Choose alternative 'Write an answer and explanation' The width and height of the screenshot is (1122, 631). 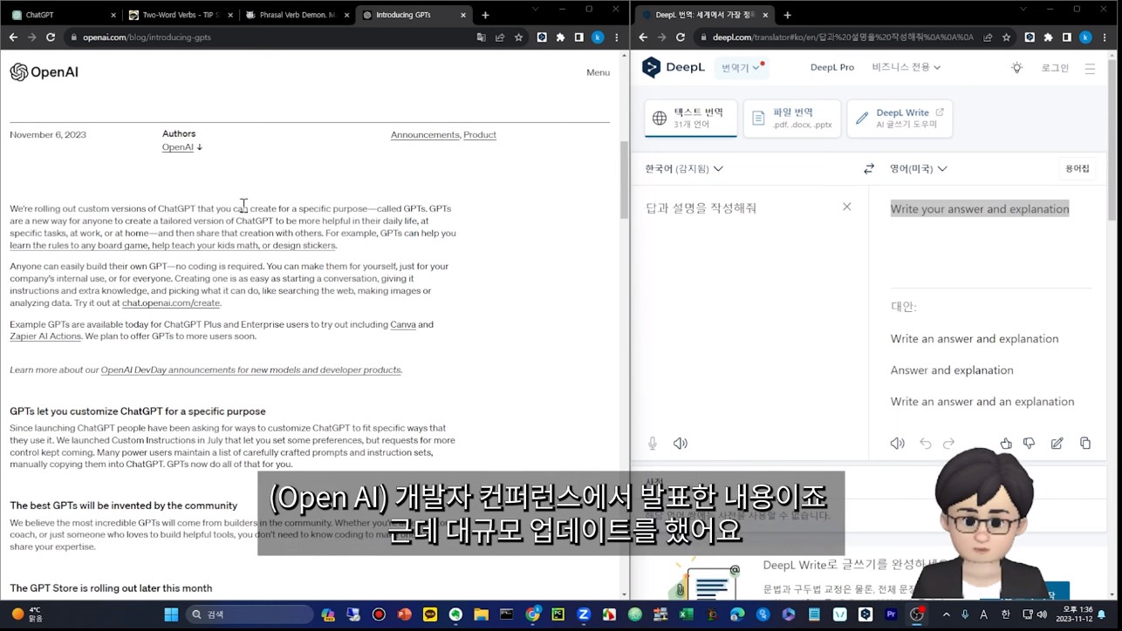point(975,339)
